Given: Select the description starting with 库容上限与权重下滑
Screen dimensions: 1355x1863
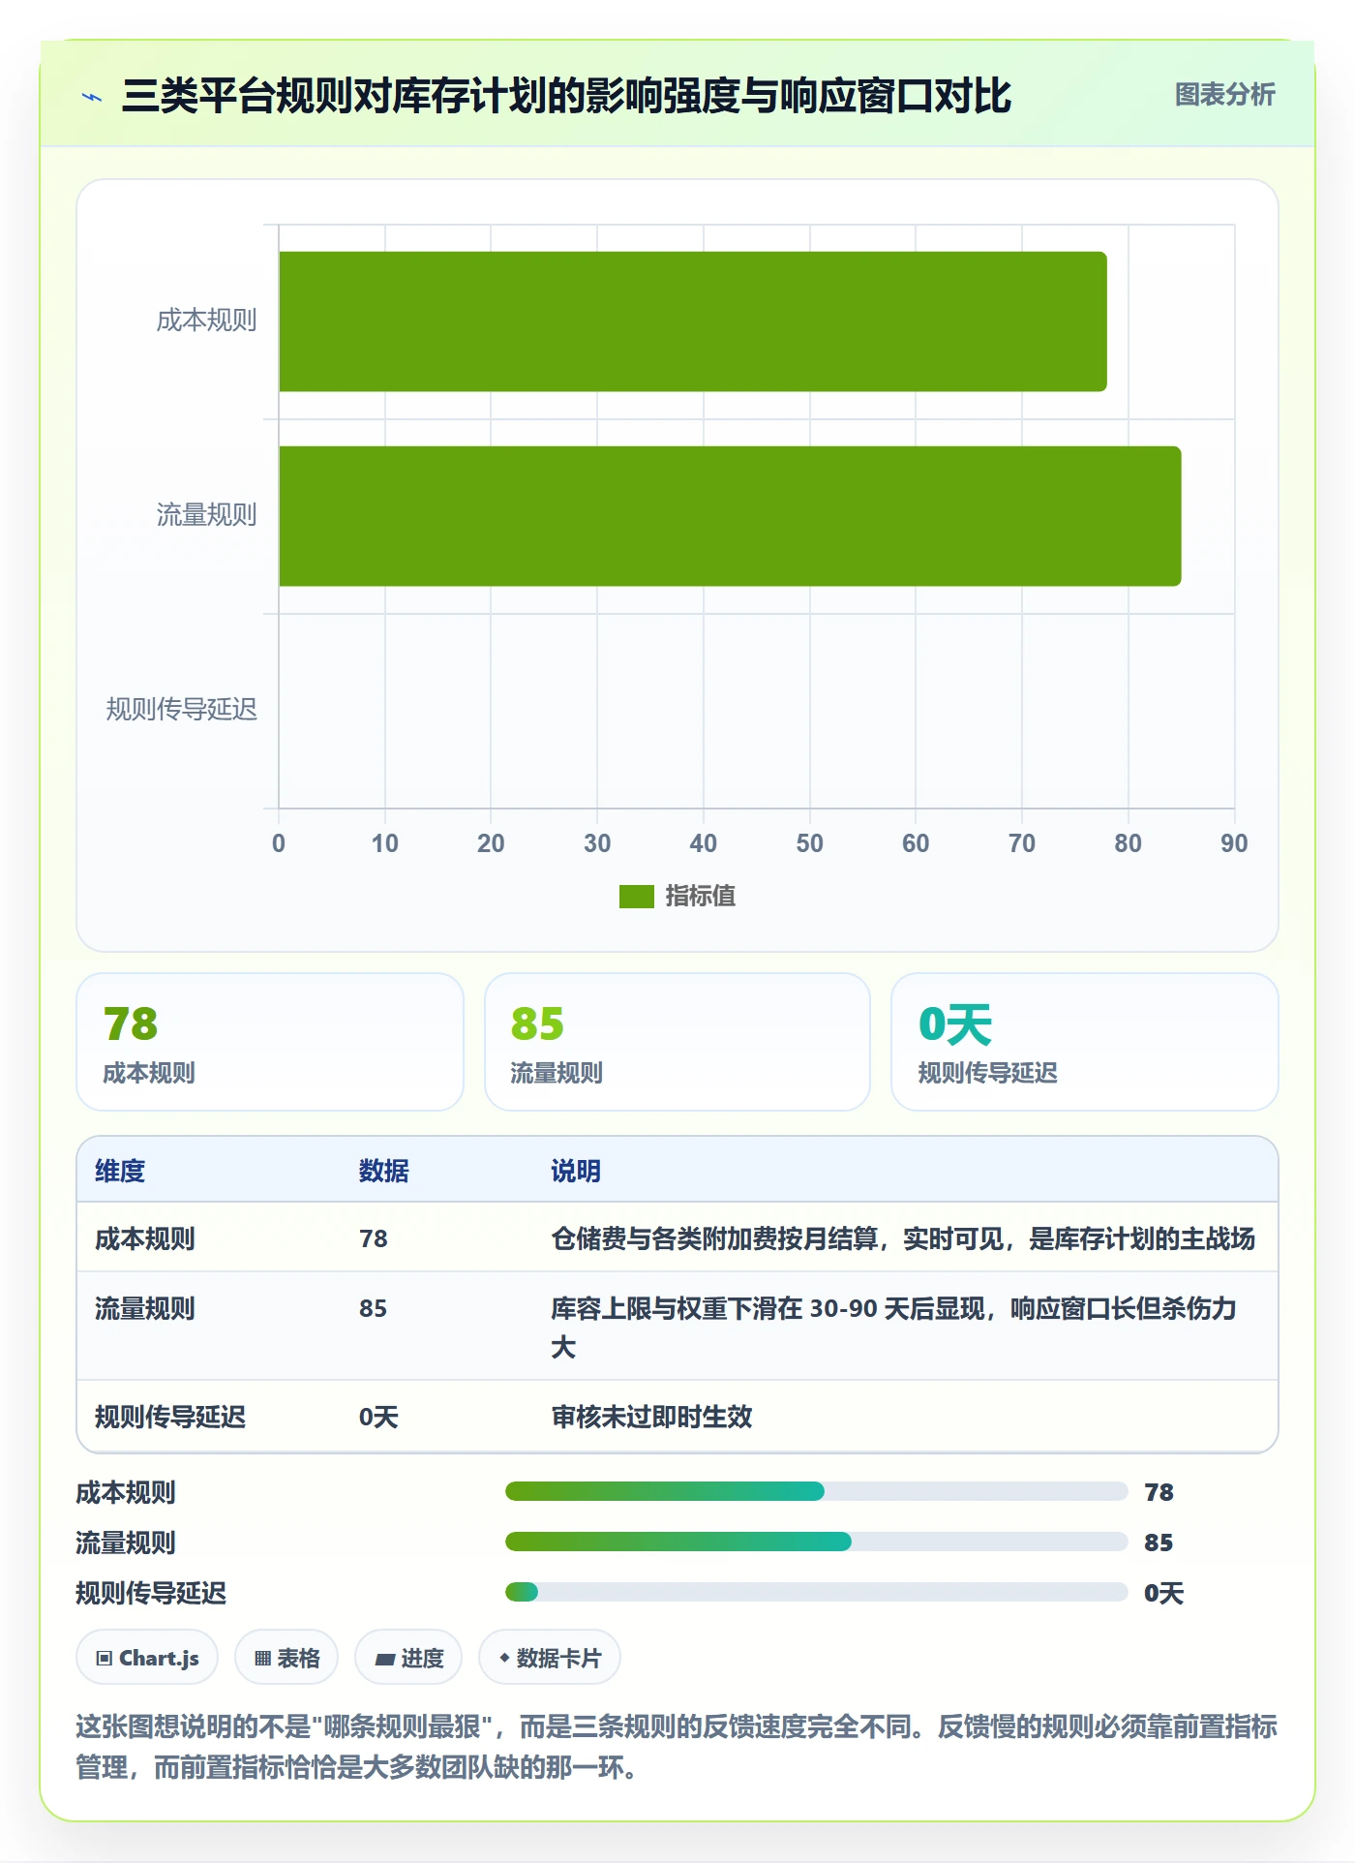Looking at the screenshot, I should coord(894,1328).
